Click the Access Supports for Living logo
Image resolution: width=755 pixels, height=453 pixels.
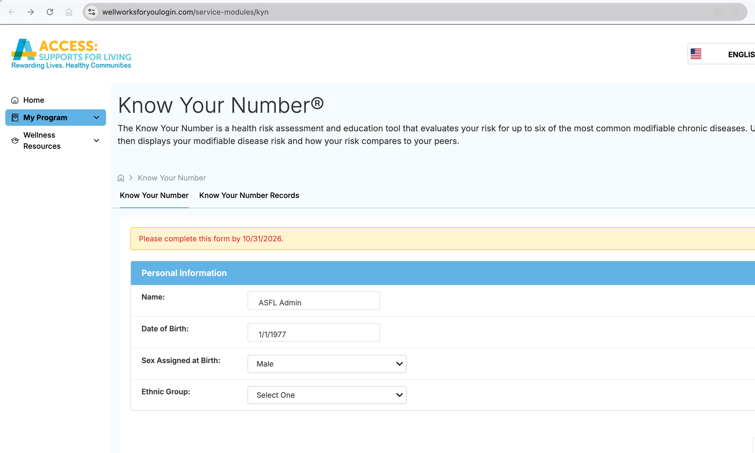tap(71, 54)
